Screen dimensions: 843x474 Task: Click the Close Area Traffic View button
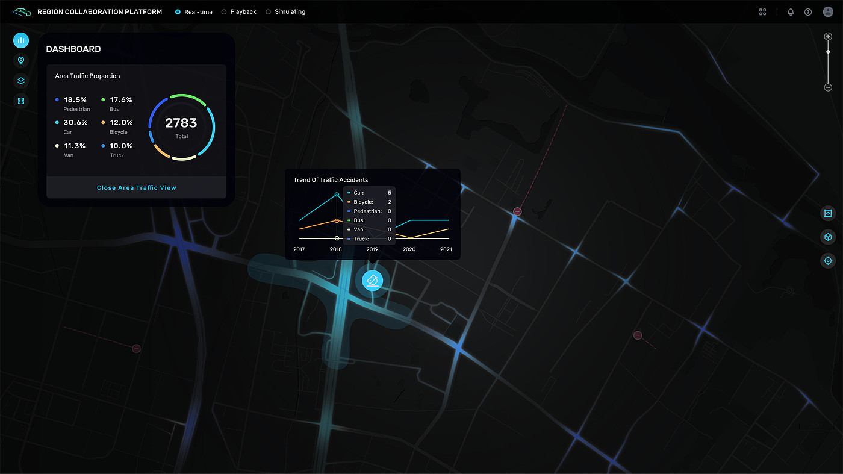137,188
